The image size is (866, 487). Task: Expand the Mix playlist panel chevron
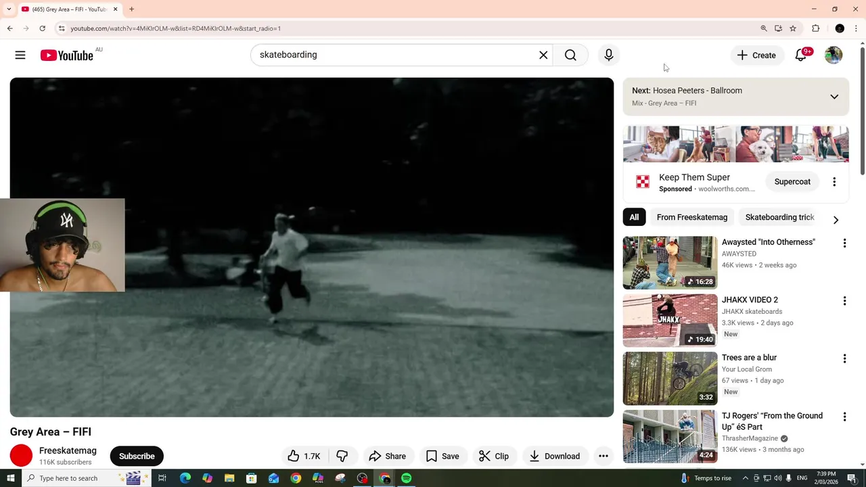click(x=834, y=97)
